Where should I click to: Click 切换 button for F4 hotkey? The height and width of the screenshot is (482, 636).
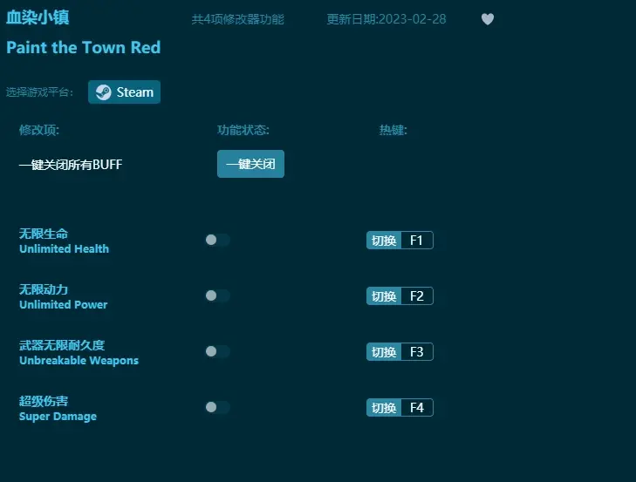pos(384,407)
